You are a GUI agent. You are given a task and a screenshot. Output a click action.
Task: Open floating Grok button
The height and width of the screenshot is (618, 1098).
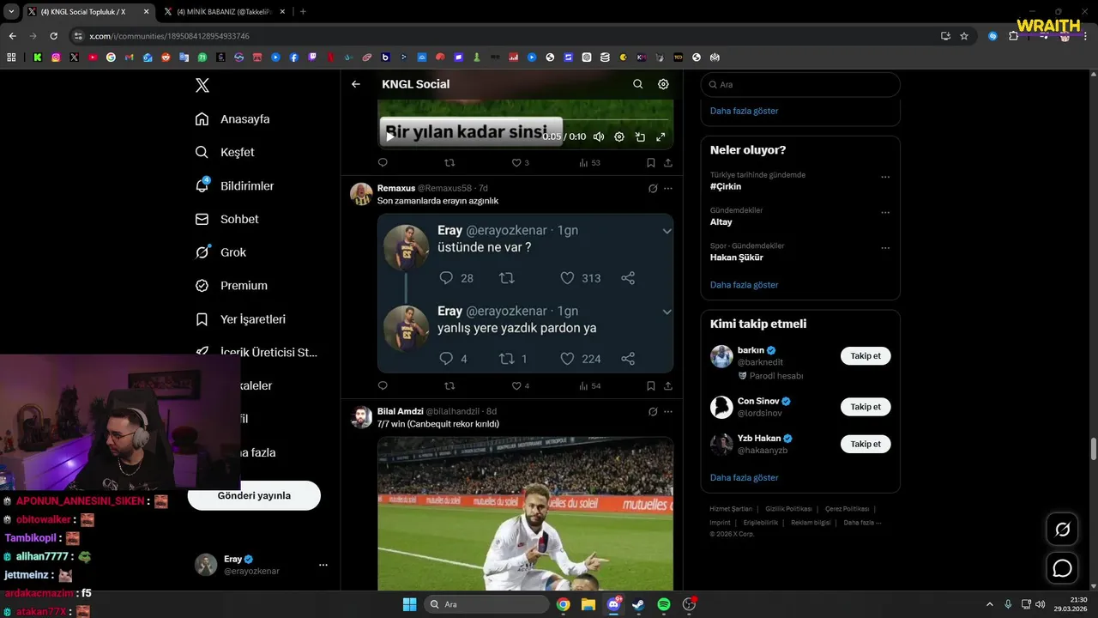[x=1063, y=530]
